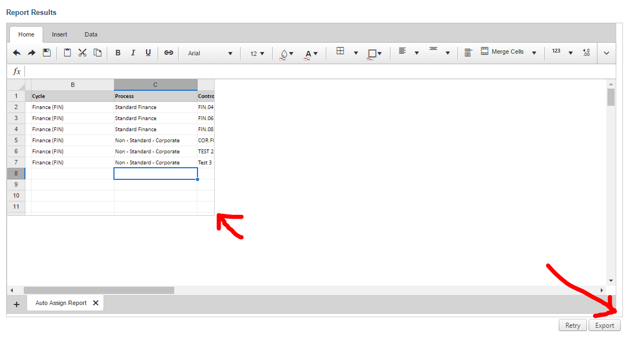Screen dimensions: 629x341
Task: Toggle Italic formatting
Action: point(133,53)
